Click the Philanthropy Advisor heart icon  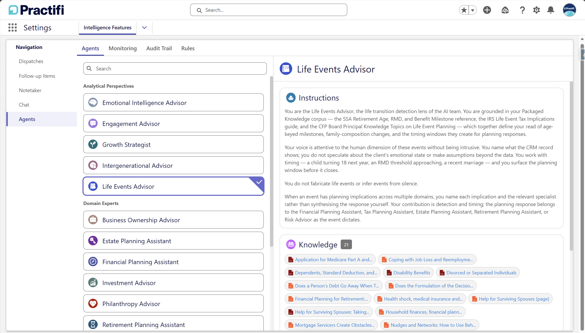93,303
